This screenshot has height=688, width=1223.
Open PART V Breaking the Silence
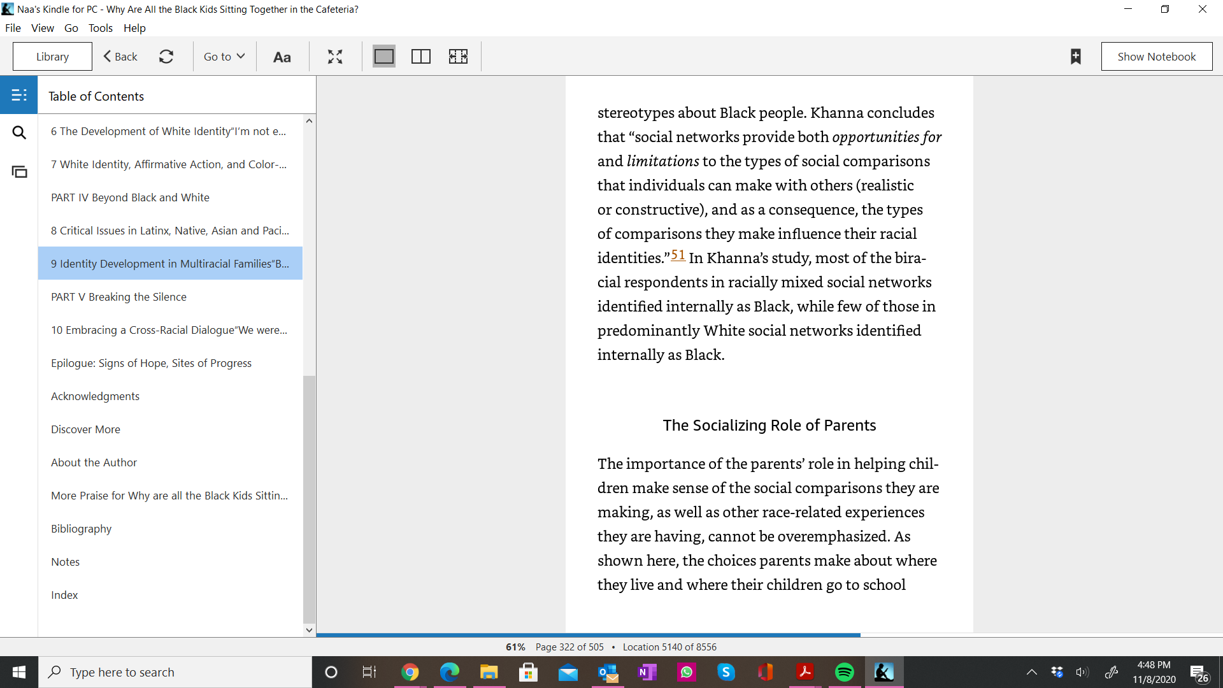[x=170, y=297]
